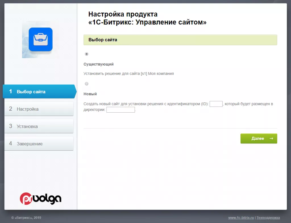Click the green Далее button
Image resolution: width=291 pixels, height=223 pixels.
pos(259,138)
